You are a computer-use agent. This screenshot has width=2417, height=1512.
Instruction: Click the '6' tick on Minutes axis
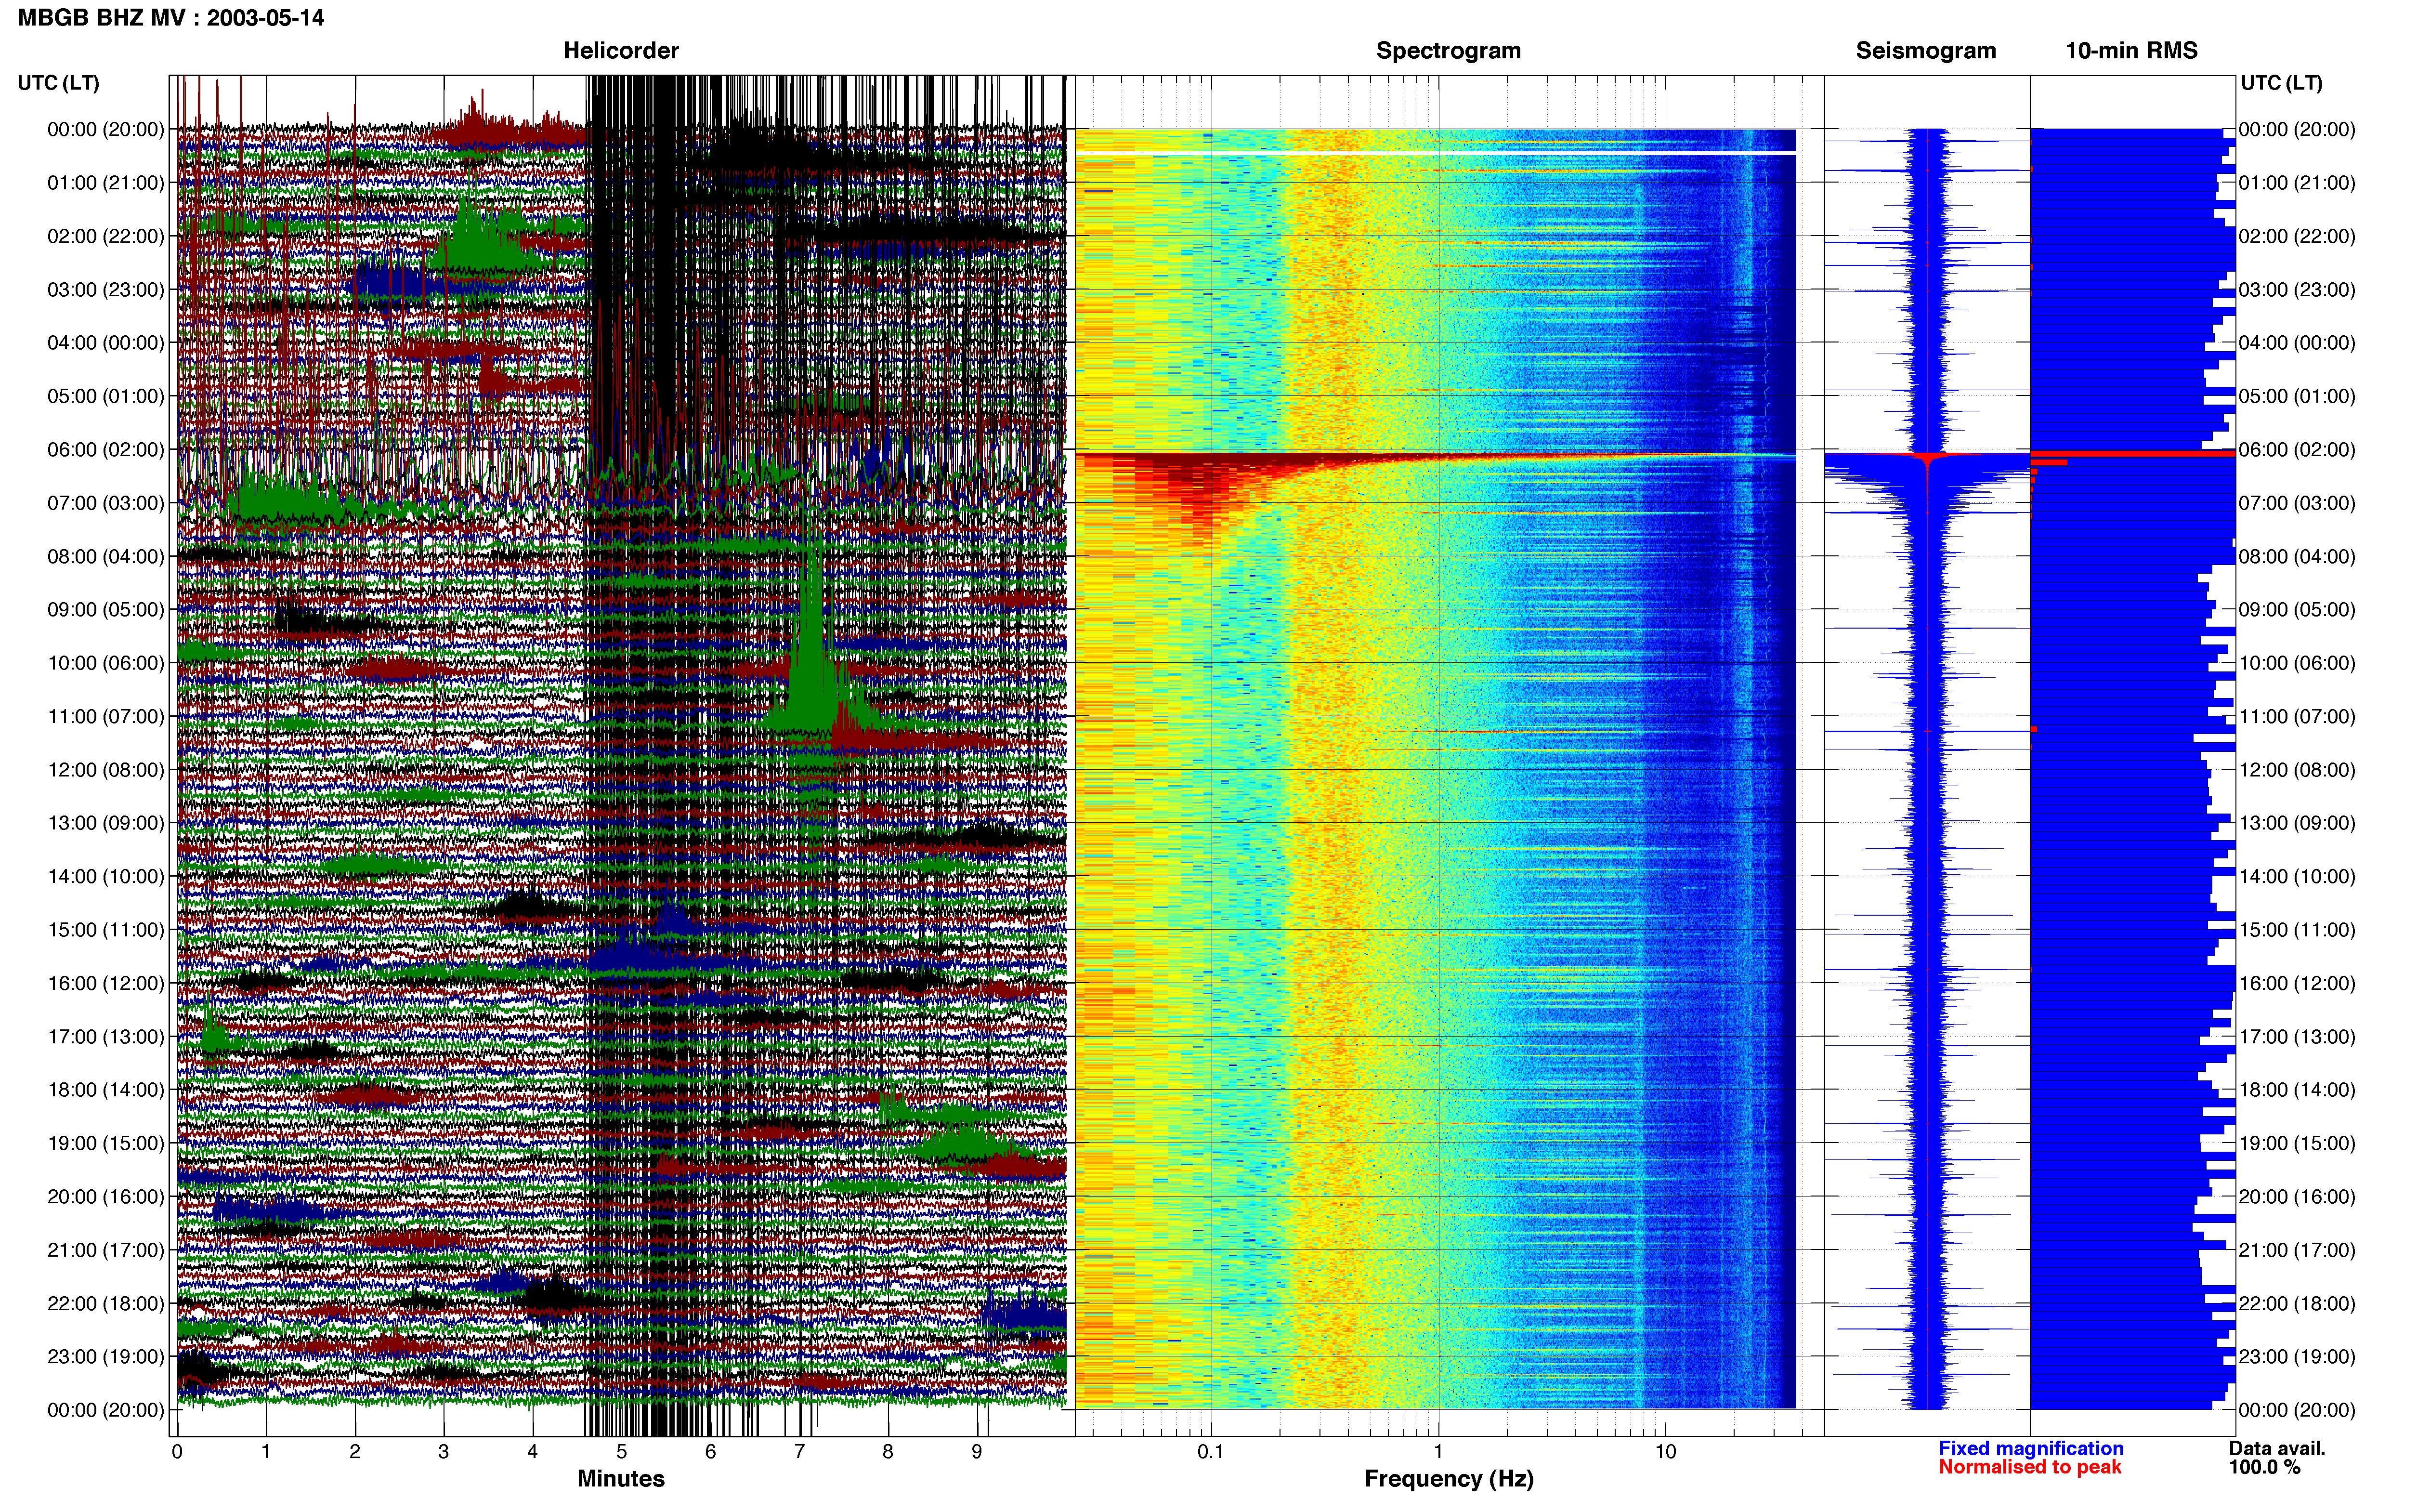click(x=711, y=1452)
